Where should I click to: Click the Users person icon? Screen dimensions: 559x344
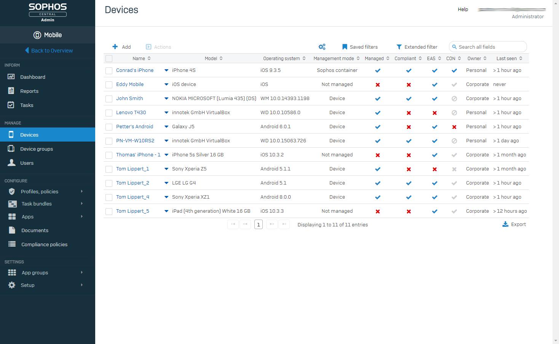click(12, 163)
